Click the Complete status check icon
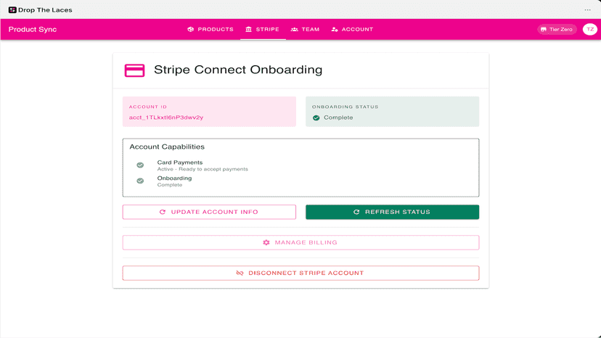 (x=316, y=118)
